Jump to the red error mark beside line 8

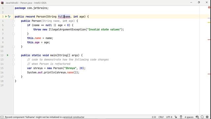click(209, 40)
